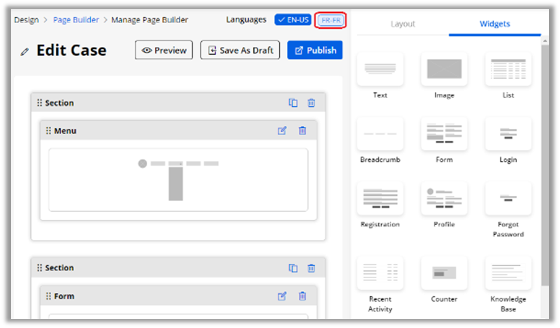
Task: Click the pencil icon beside Edit Case
Action: click(24, 52)
